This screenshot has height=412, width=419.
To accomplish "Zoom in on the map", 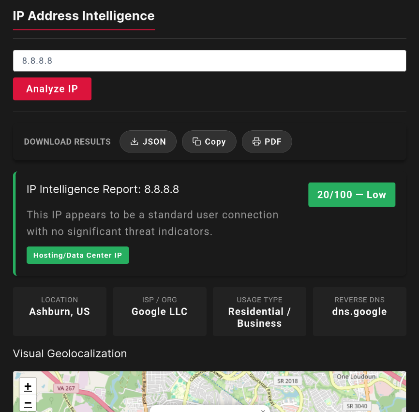I will coord(28,387).
